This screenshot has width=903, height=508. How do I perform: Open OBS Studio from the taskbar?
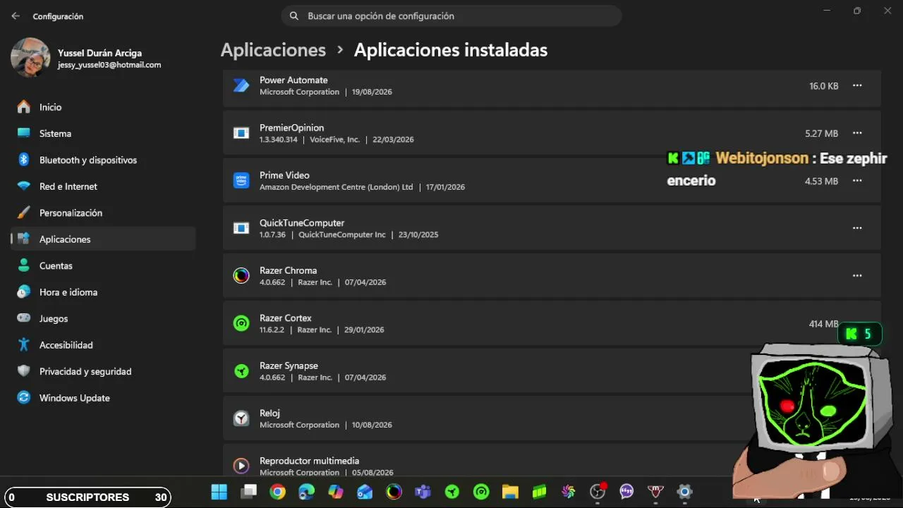pos(598,492)
